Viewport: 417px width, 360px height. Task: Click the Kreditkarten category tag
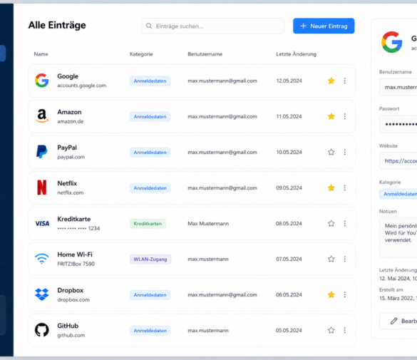(x=148, y=224)
